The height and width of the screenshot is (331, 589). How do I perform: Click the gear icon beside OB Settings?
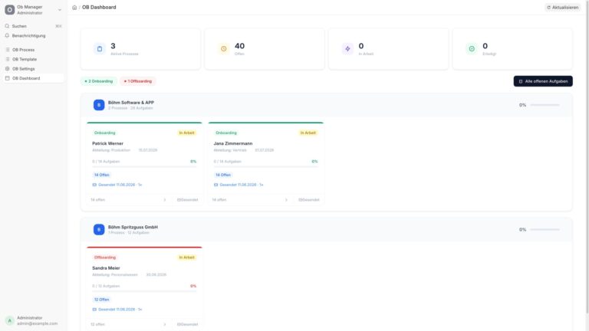click(7, 69)
